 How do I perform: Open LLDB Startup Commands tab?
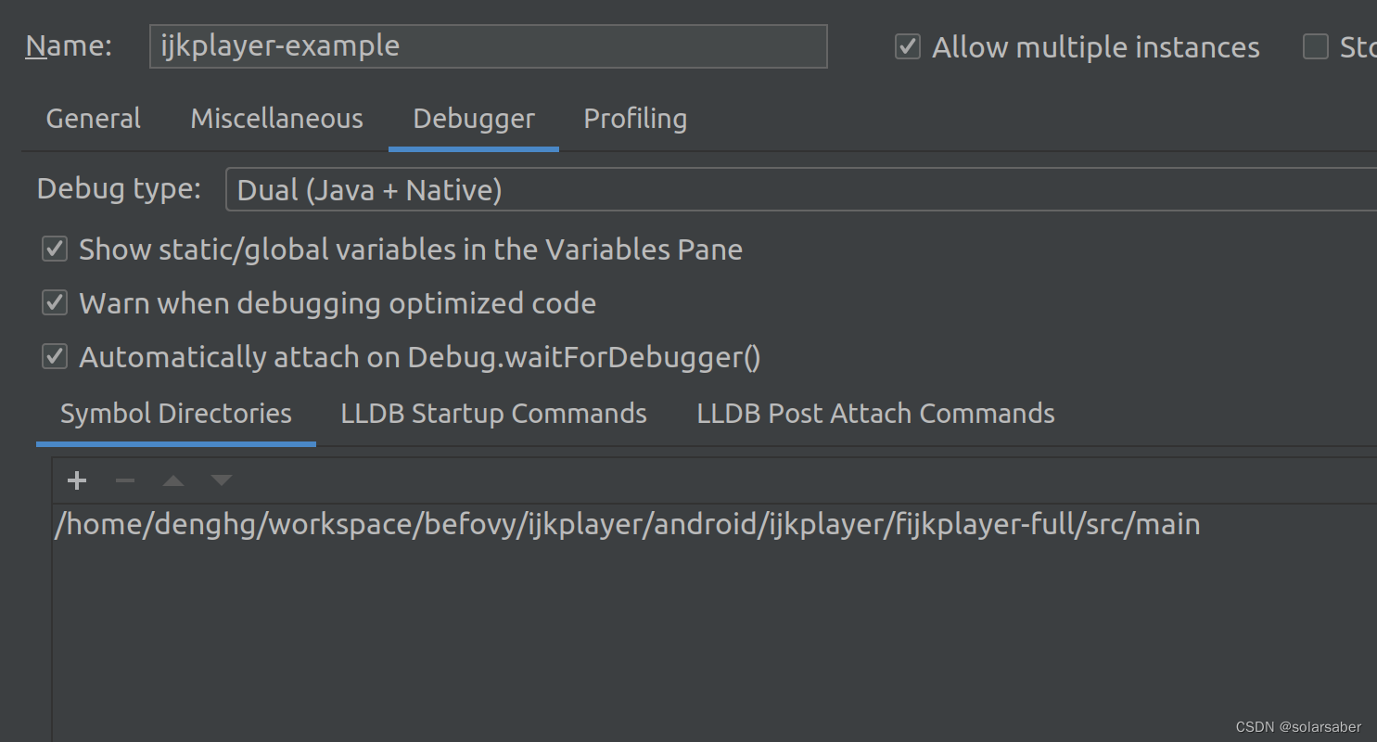coord(493,414)
